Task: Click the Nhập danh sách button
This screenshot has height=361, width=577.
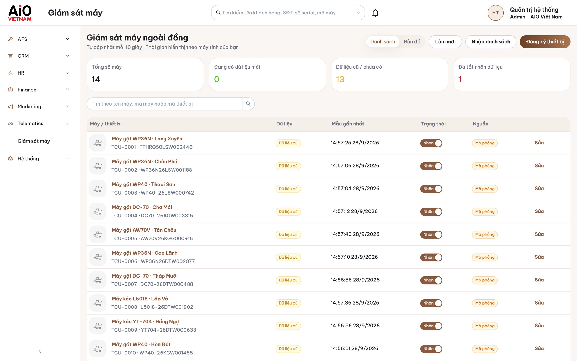Action: point(490,42)
